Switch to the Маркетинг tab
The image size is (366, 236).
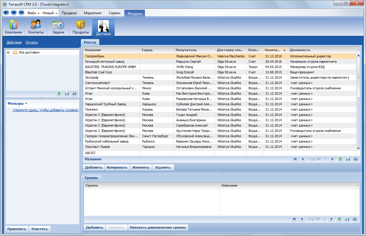click(x=93, y=13)
